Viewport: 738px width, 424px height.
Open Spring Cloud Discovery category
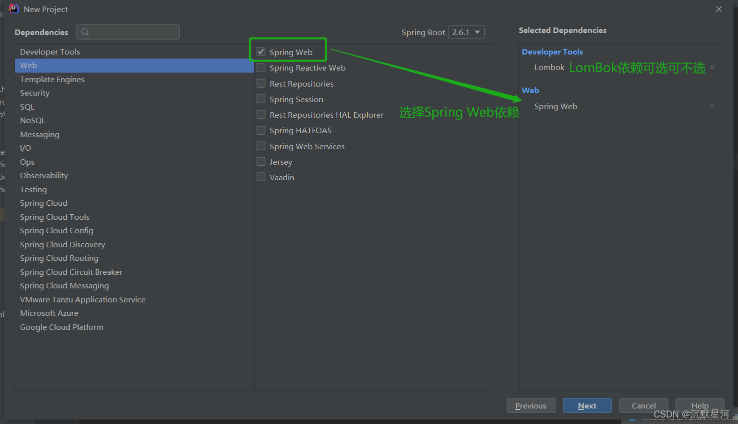[x=135, y=244]
